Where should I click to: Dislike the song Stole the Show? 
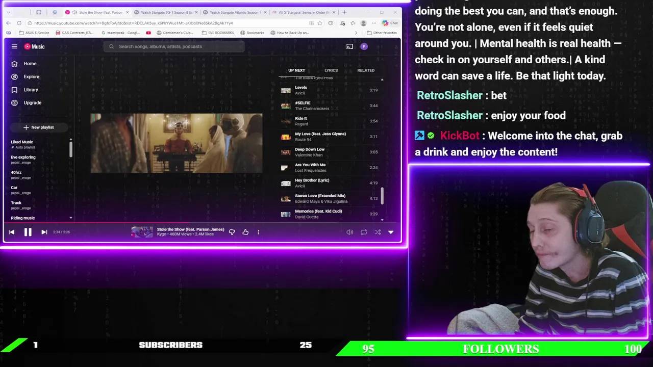point(232,232)
